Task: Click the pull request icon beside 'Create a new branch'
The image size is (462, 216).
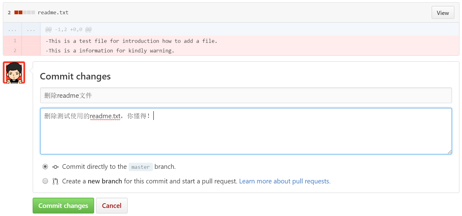Action: point(55,181)
